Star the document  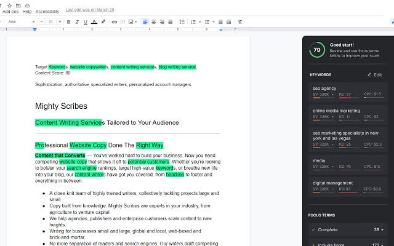coord(9,5)
